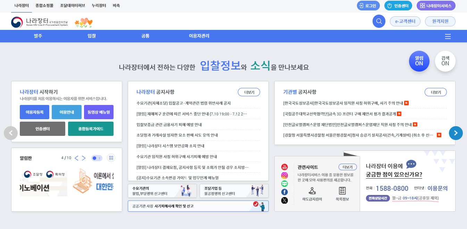This screenshot has width=467, height=229.
Task: Open 한국국토정보공사 임직원 사칭 notice
Action: (343, 103)
